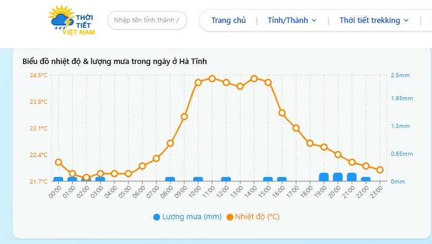
Task: Click the rainfall bar at 12:00
Action: point(226,179)
